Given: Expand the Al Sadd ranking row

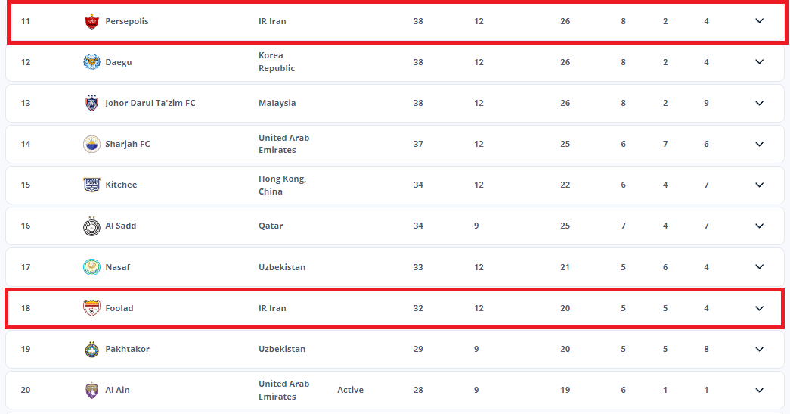Looking at the screenshot, I should 759,226.
